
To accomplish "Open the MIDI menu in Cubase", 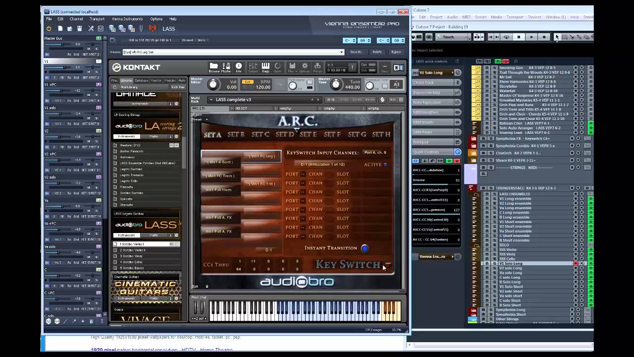I will (466, 17).
